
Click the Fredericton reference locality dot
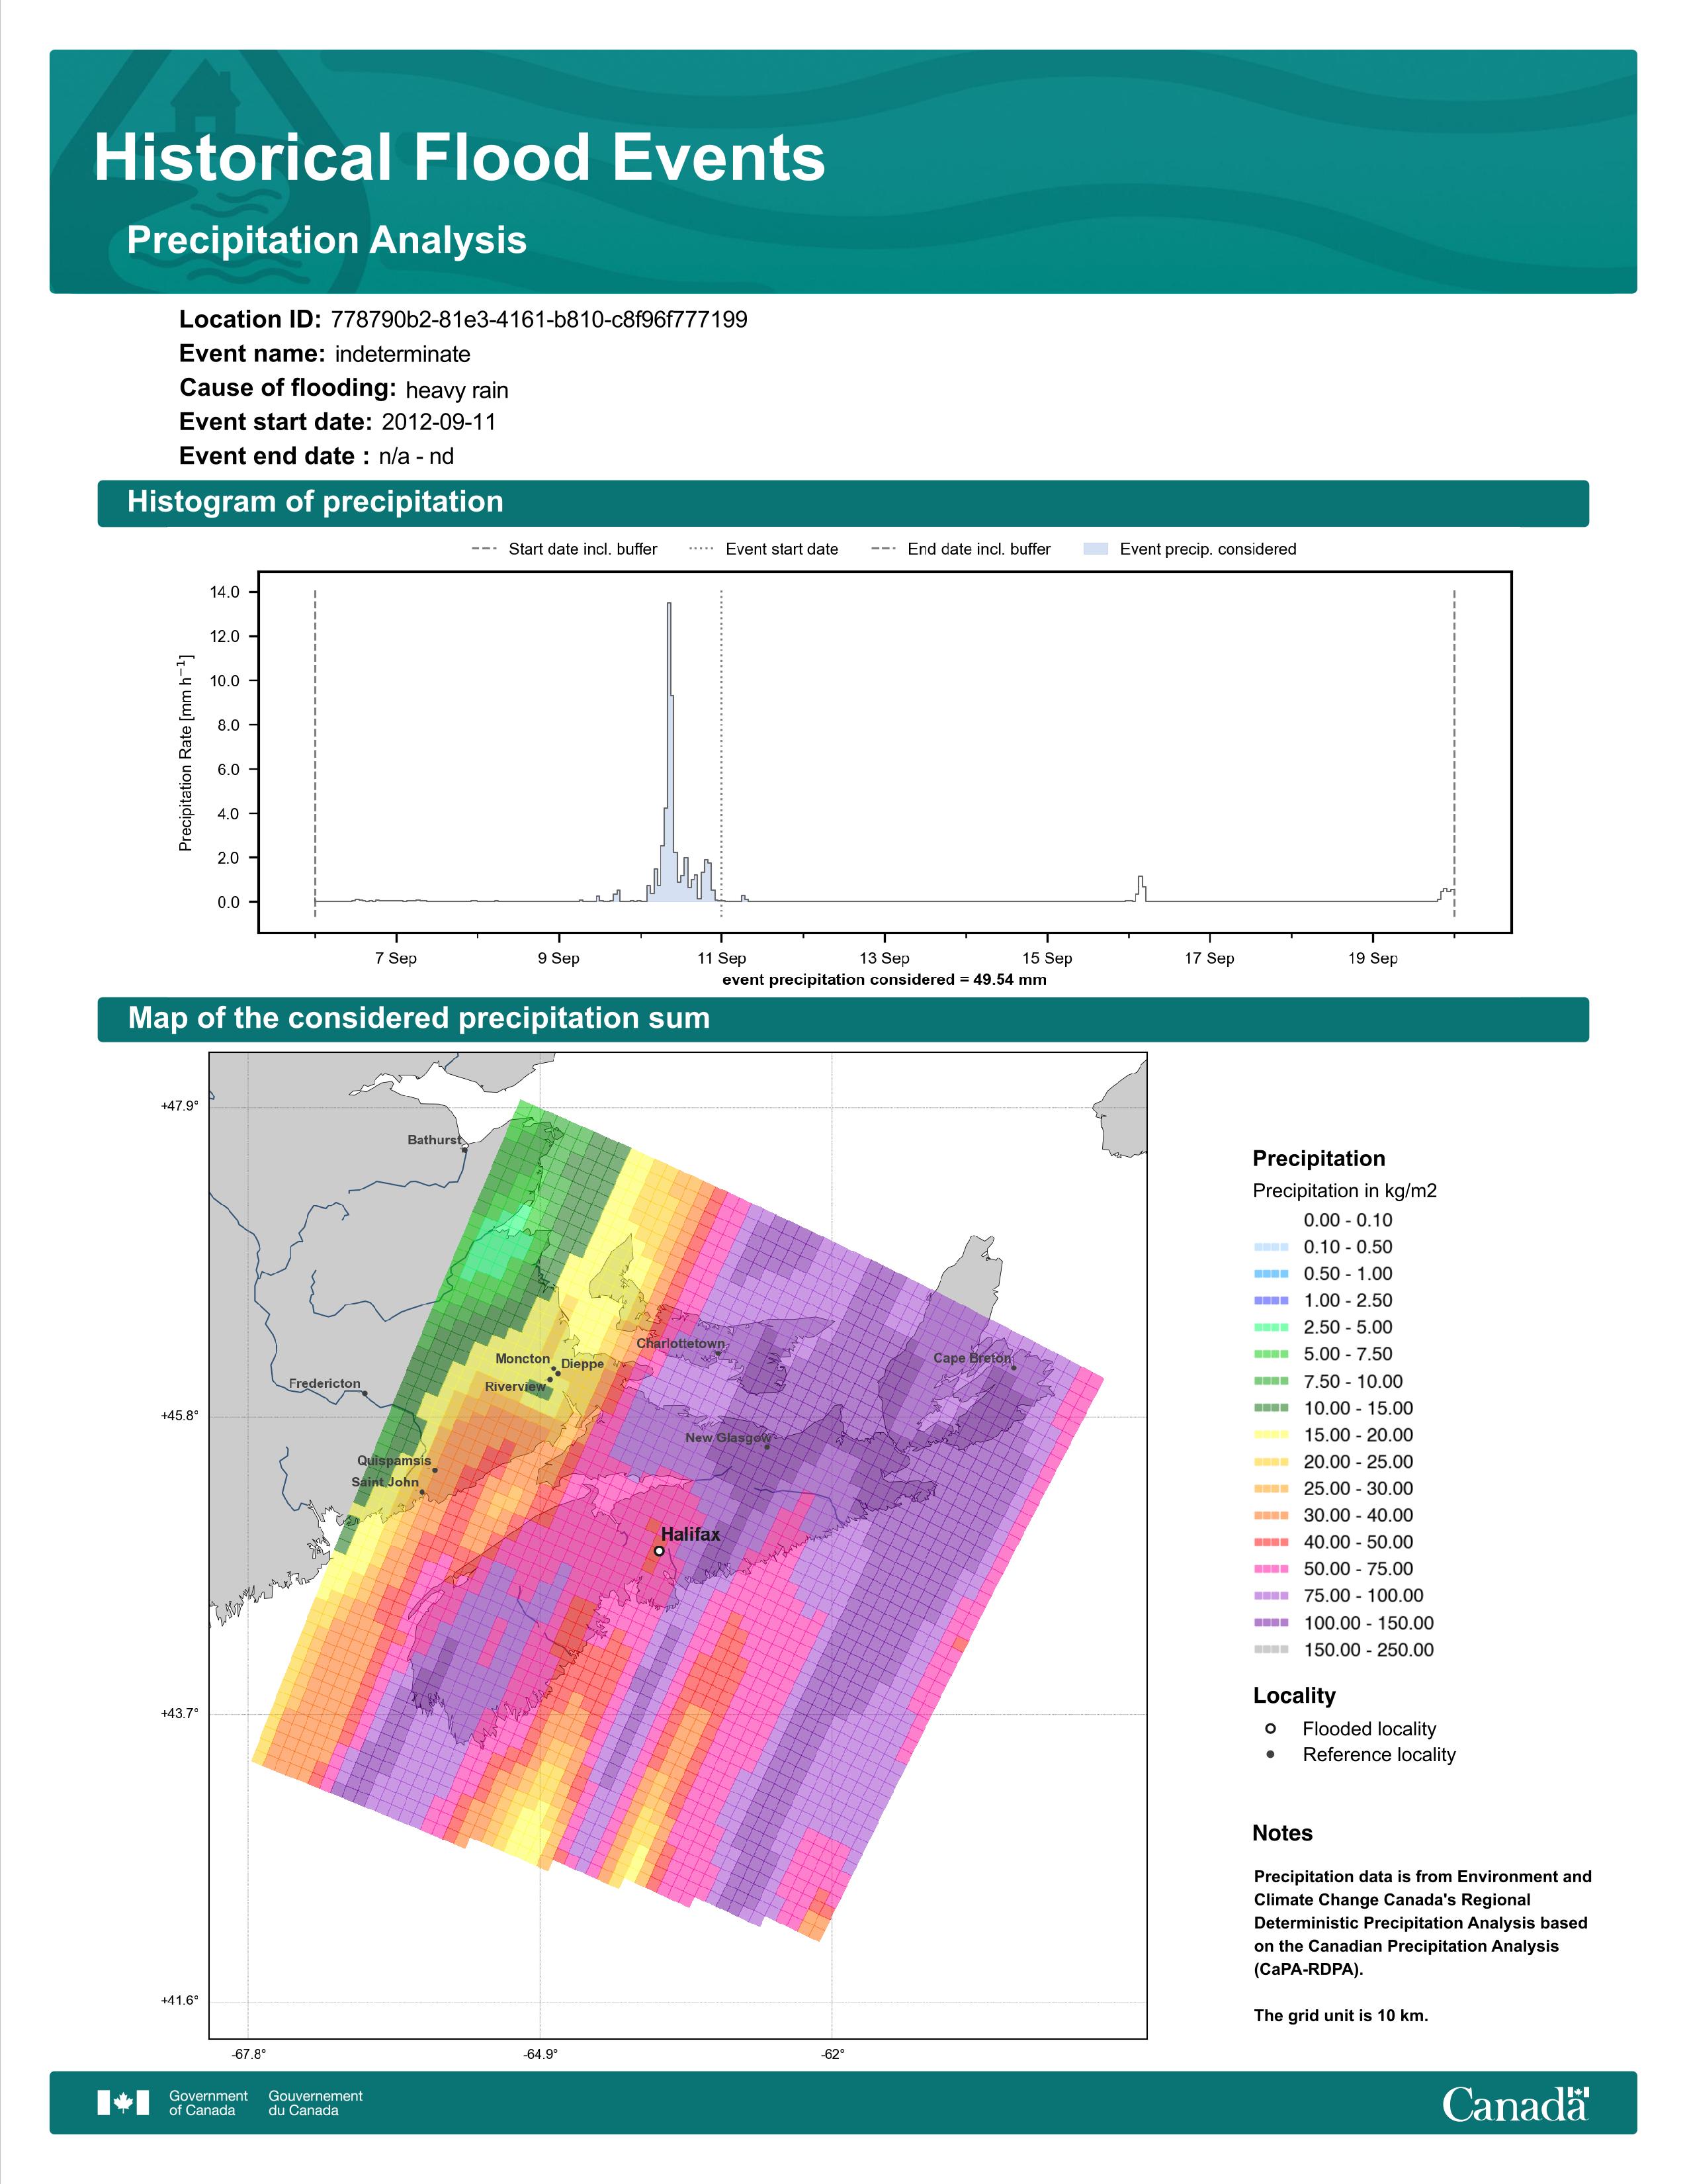[x=365, y=1393]
